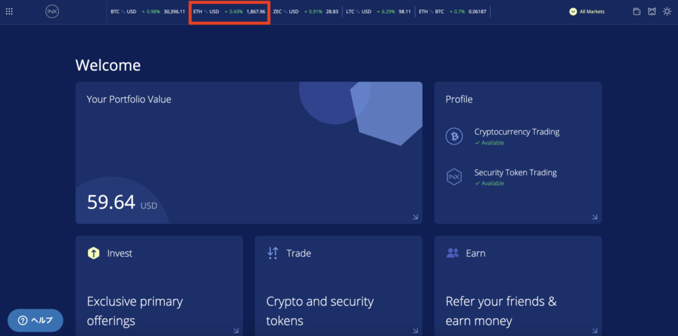This screenshot has width=678, height=336.
Task: Click the Earn people icon
Action: pos(453,253)
